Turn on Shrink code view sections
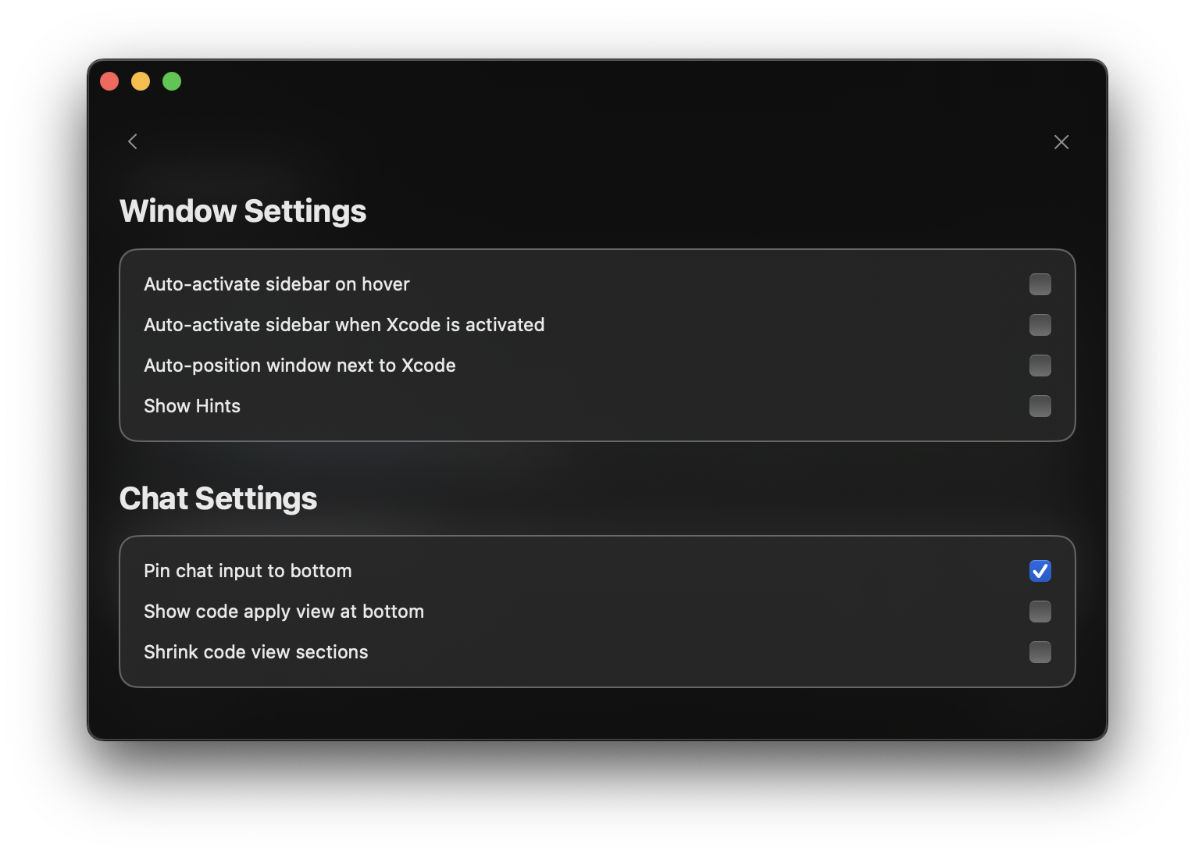Image resolution: width=1195 pixels, height=856 pixels. pos(1040,652)
